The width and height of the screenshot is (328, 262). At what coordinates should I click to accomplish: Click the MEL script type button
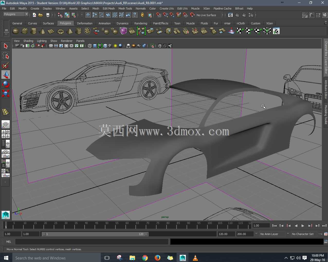coord(9,242)
